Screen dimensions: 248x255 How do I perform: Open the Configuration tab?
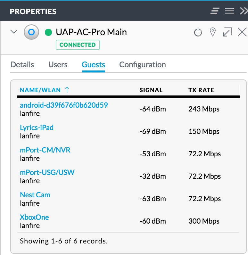[x=142, y=65]
